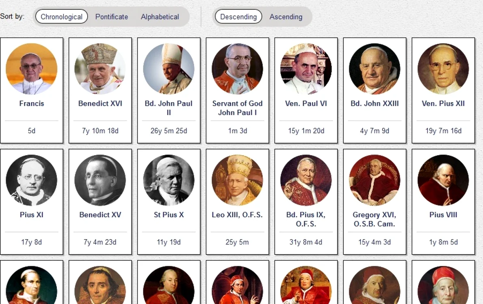Open Bd. Pius IX, O.F.S. link
Viewport: 483px width, 304px height.
click(306, 219)
